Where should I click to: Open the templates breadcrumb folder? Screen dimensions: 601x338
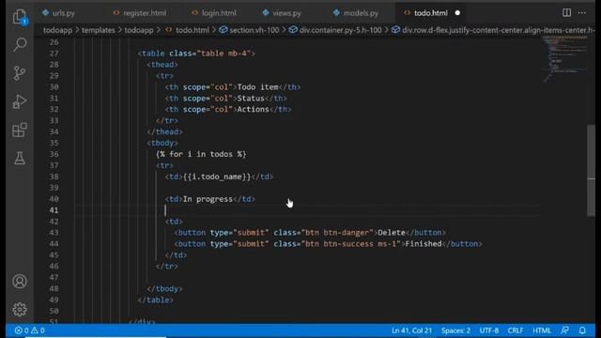[x=98, y=30]
